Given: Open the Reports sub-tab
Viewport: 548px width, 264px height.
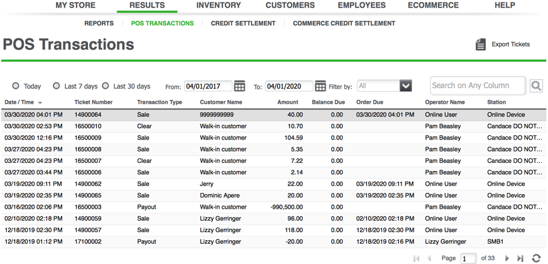Looking at the screenshot, I should 99,23.
